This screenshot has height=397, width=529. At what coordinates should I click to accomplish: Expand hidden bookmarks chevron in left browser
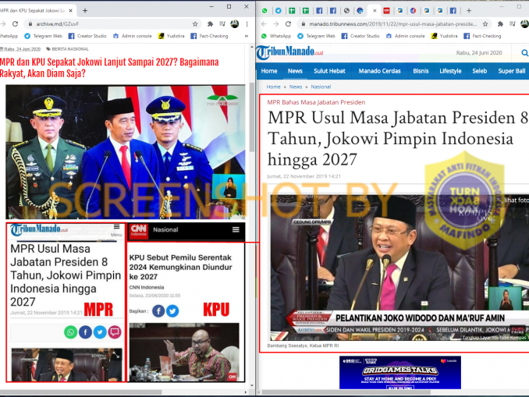247,36
